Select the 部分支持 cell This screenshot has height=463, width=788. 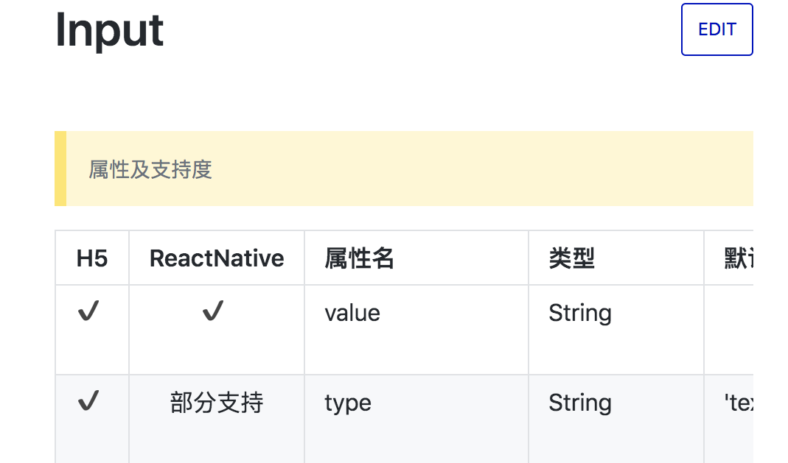(x=217, y=400)
